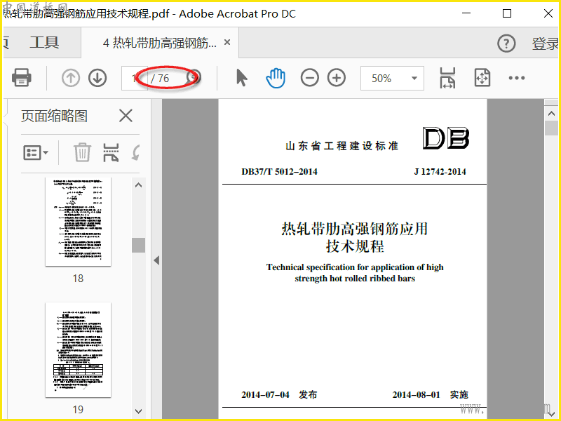This screenshot has width=561, height=421.
Task: Open thumbnail panel options dropdown
Action: point(36,153)
